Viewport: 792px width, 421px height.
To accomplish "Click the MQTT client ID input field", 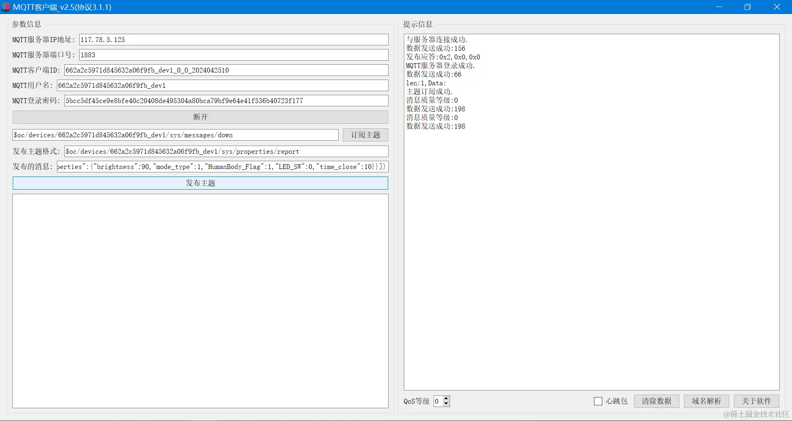I will point(226,70).
